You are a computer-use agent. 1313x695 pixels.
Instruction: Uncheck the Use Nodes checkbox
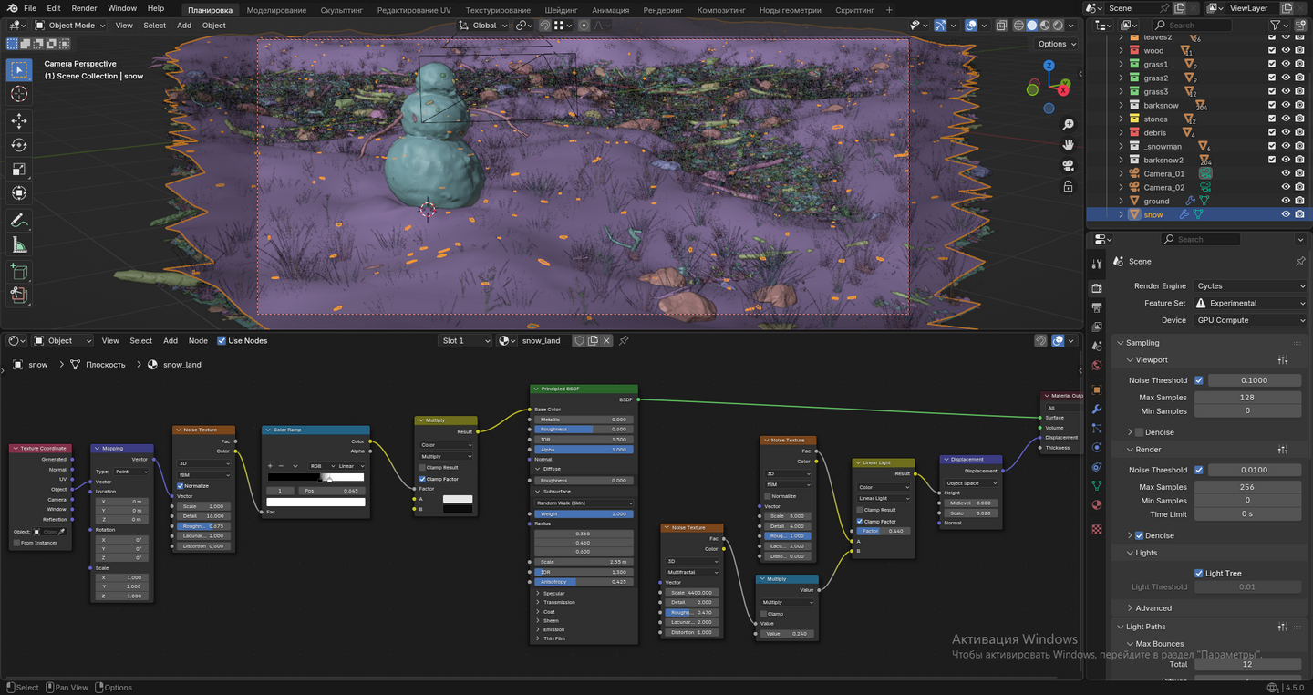[222, 341]
